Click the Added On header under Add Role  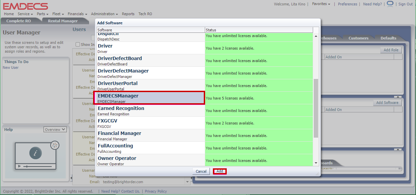coord(358,57)
